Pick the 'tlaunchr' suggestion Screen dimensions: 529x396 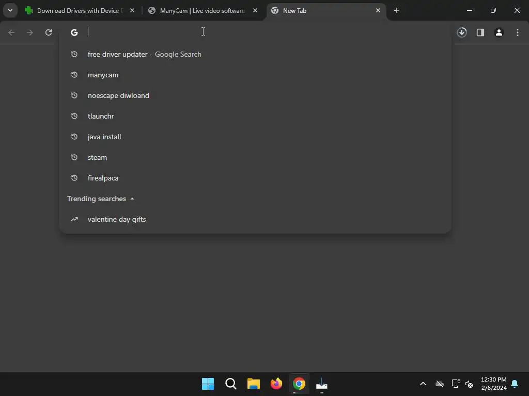[255, 116]
